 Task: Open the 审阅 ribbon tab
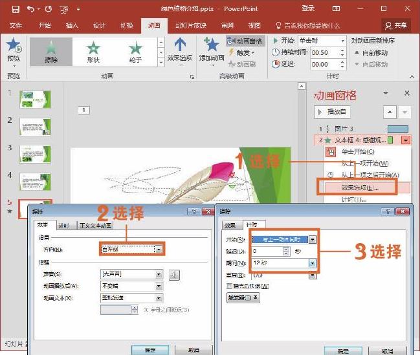pyautogui.click(x=227, y=25)
